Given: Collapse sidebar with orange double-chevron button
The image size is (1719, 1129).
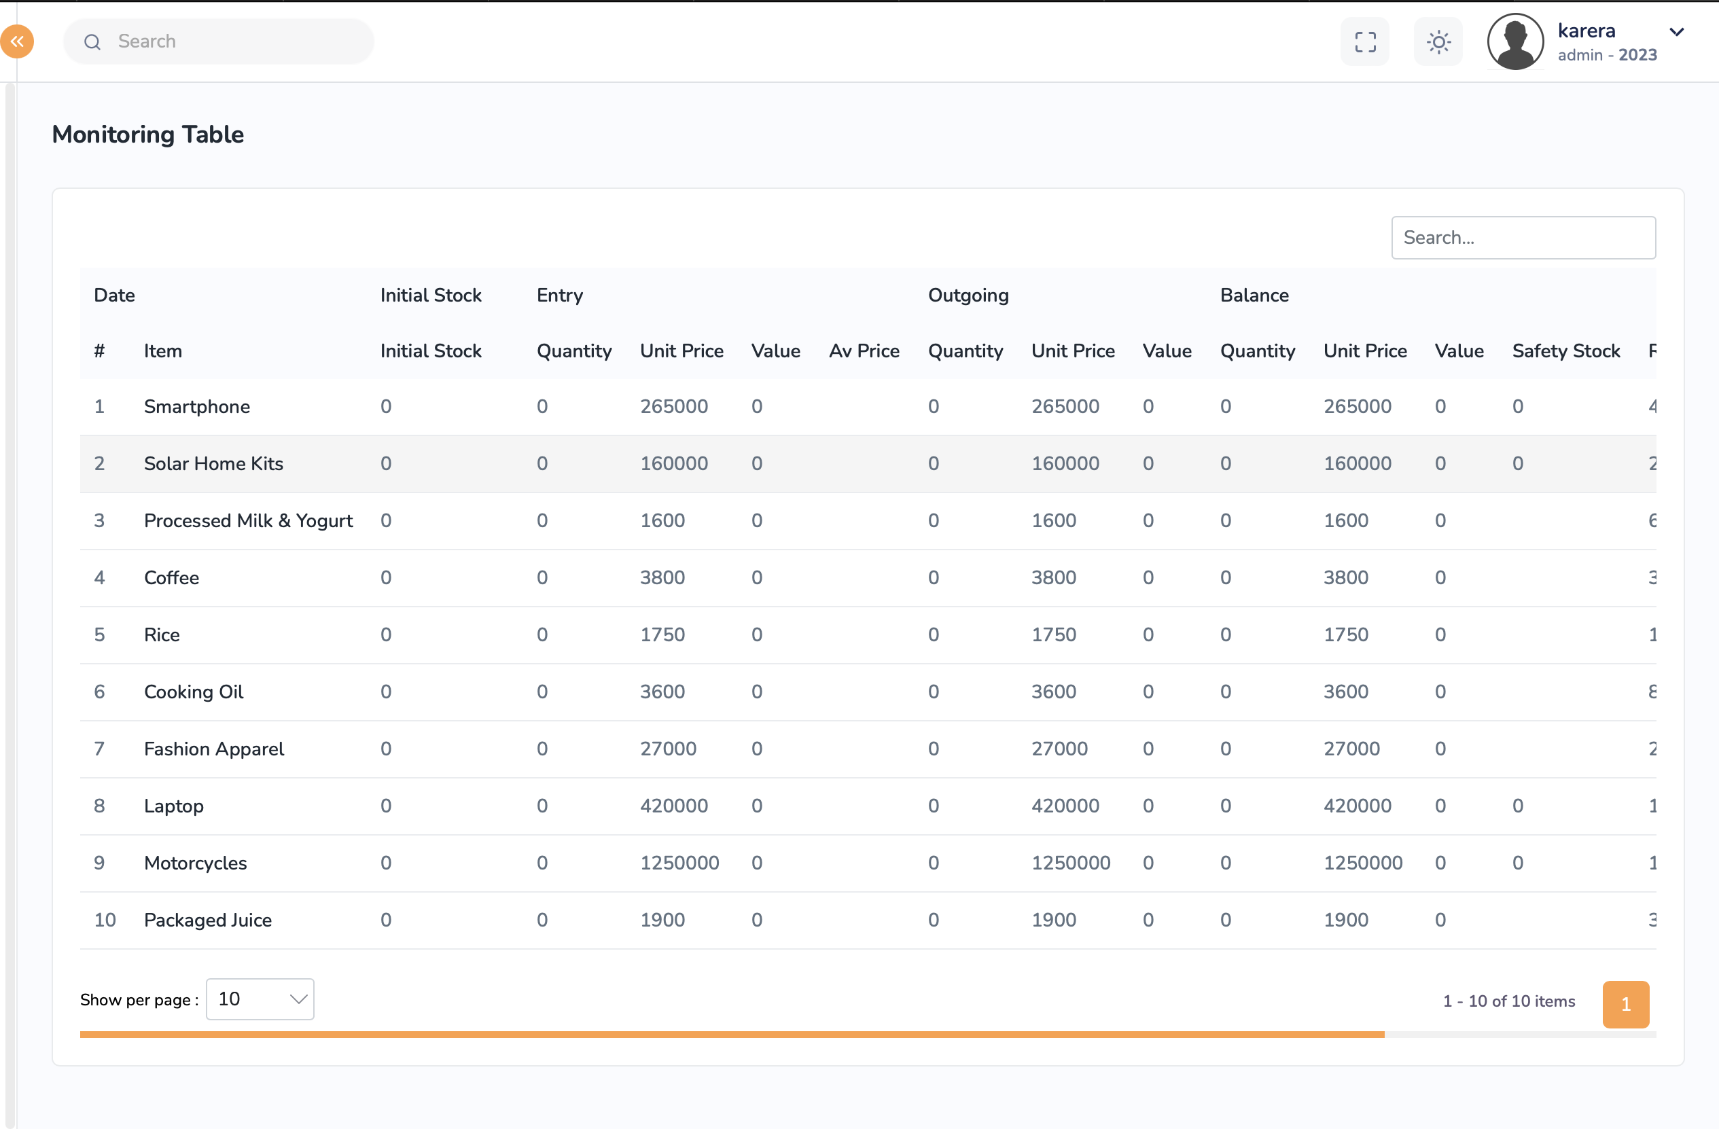Looking at the screenshot, I should tap(16, 41).
